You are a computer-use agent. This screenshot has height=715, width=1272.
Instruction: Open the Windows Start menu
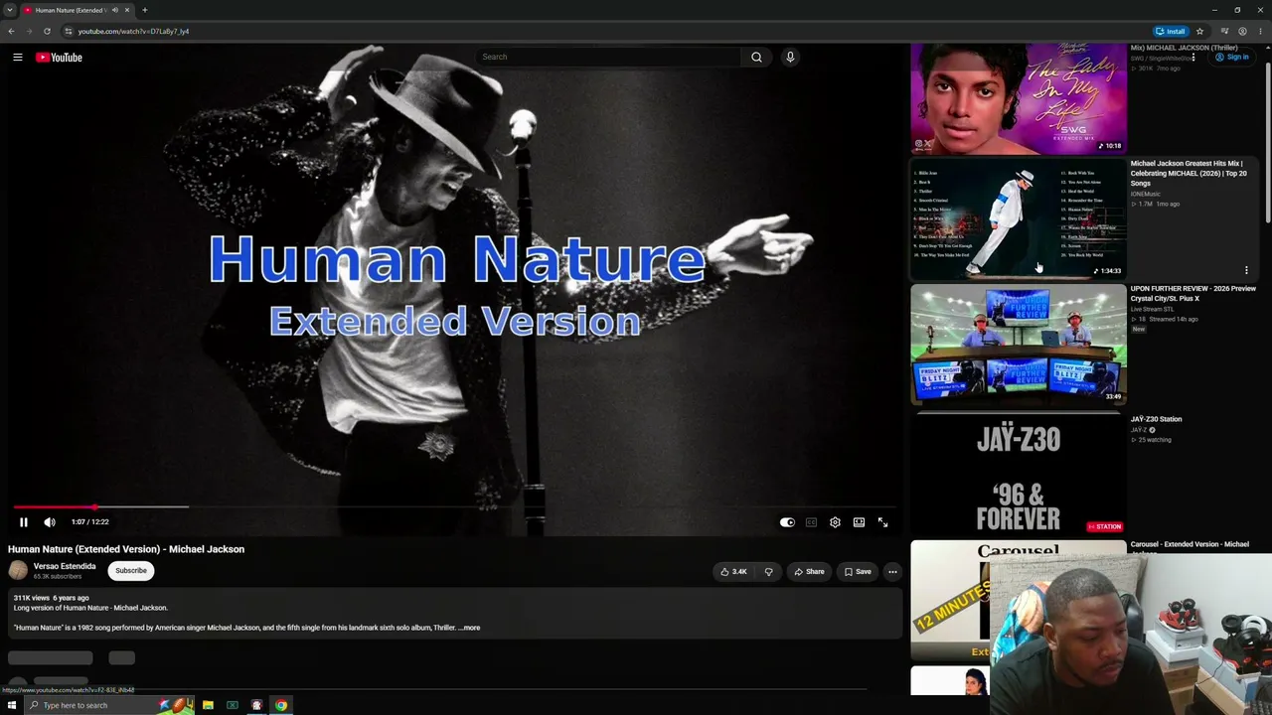point(12,705)
